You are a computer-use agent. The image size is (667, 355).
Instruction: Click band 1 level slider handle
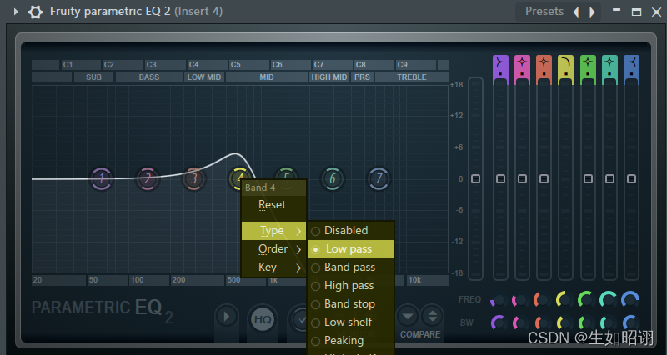click(501, 179)
